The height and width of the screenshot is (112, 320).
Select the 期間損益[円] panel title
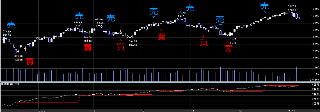click(x=10, y=84)
